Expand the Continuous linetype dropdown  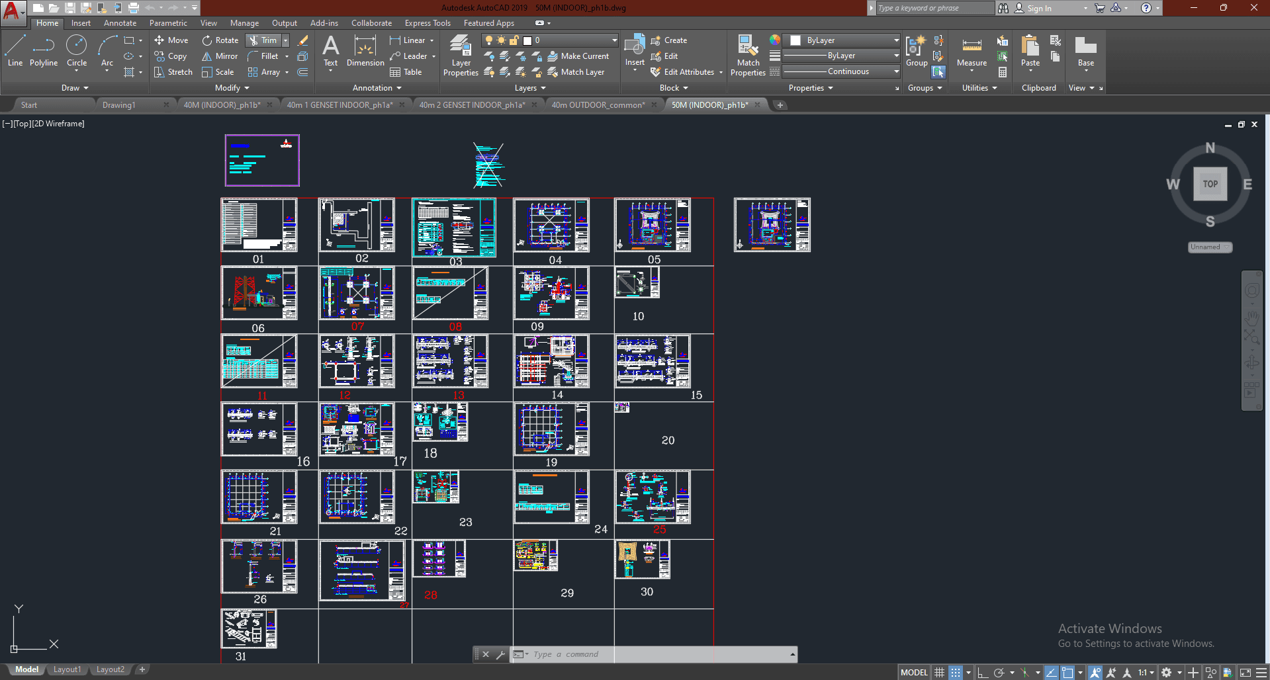[x=896, y=71]
